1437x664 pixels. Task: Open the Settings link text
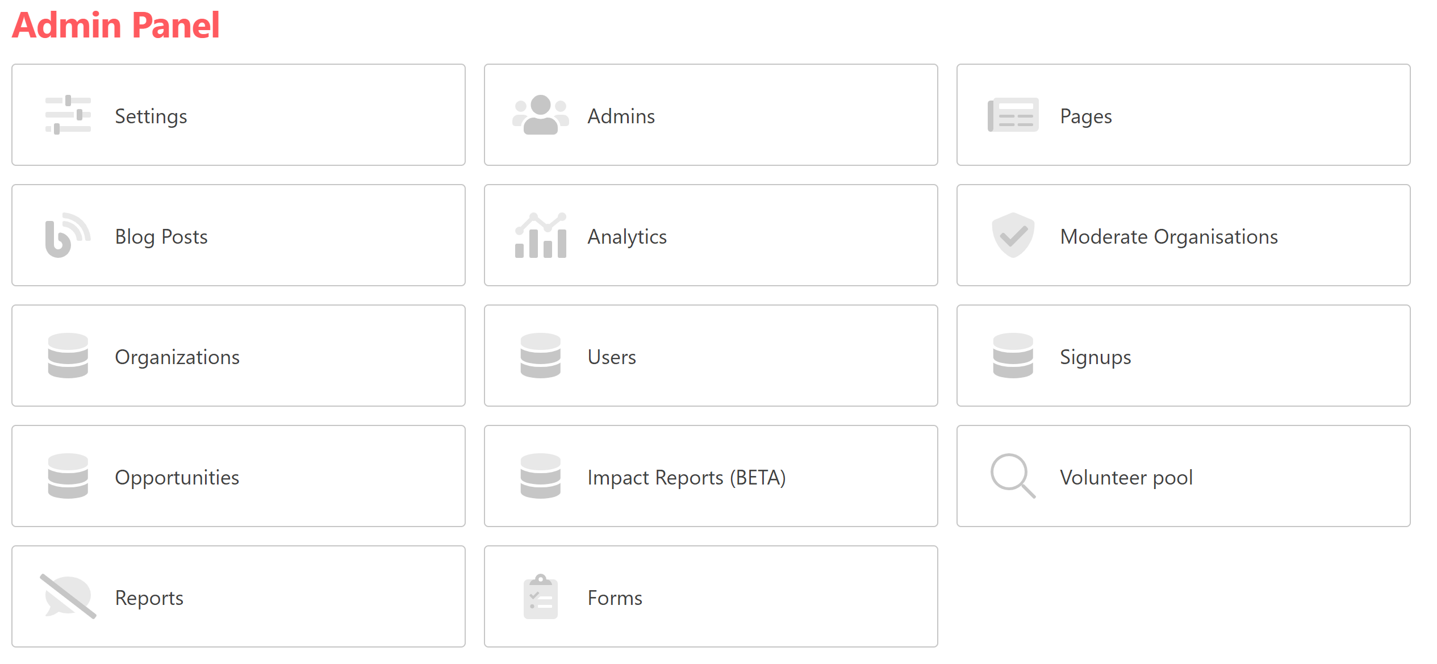tap(151, 116)
